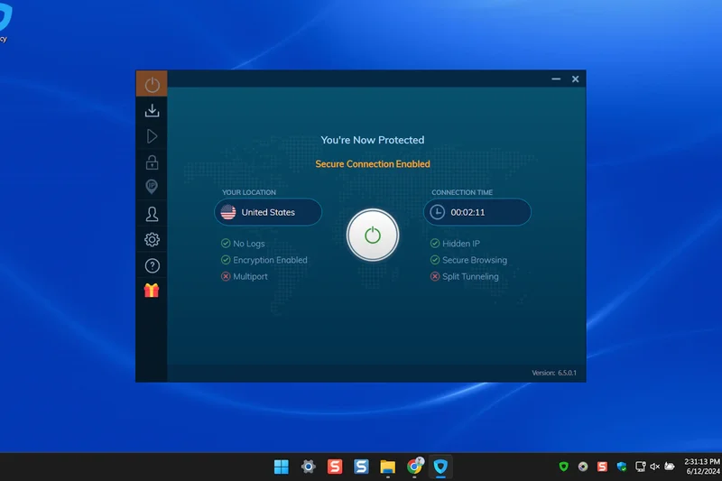Click the Encryption Enabled green check
The image size is (722, 481).
[226, 260]
